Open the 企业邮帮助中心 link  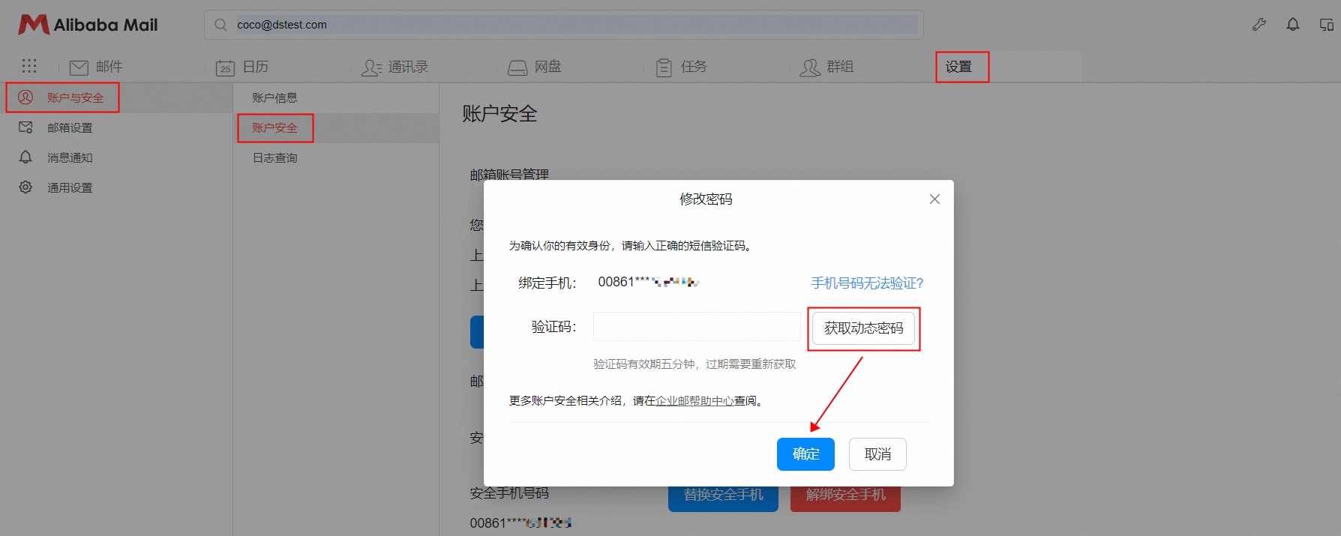694,401
